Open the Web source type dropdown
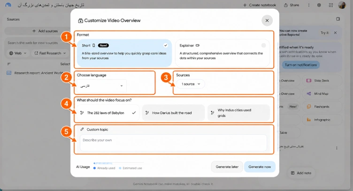 (x=18, y=53)
